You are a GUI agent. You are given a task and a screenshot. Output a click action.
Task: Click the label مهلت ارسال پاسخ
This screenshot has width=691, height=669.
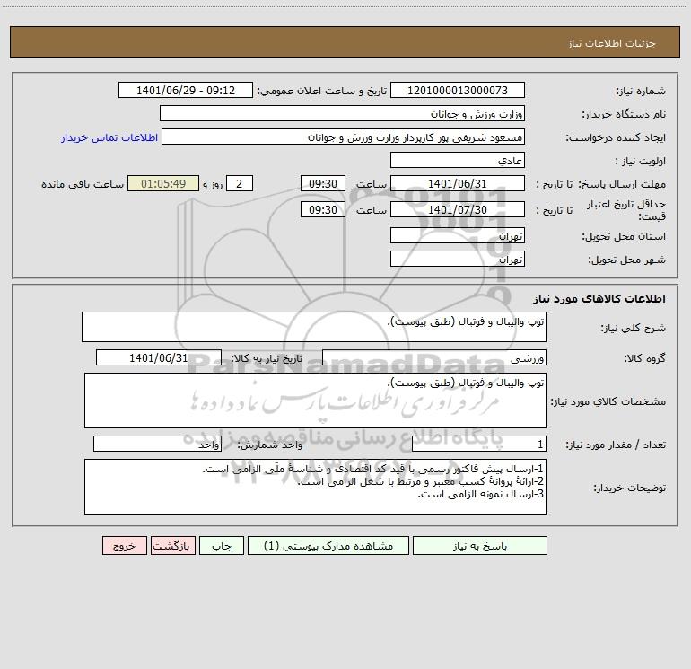tap(622, 184)
